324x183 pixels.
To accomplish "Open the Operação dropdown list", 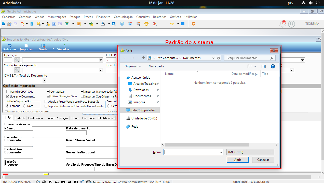I will click(x=101, y=60).
